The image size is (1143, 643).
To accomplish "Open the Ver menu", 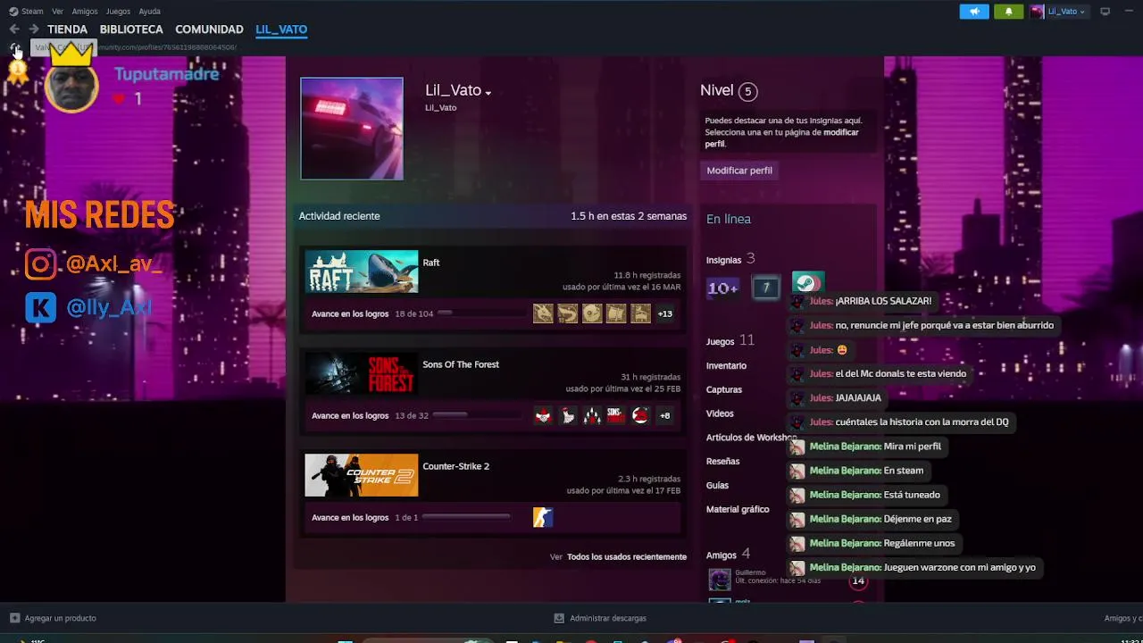I will coord(58,12).
